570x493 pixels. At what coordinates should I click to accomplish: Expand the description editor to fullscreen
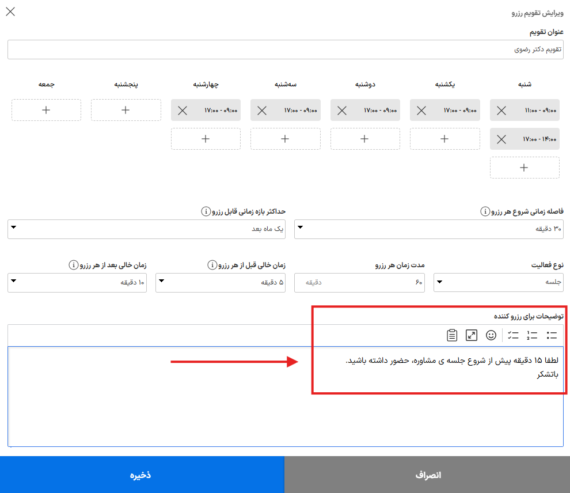tap(471, 335)
